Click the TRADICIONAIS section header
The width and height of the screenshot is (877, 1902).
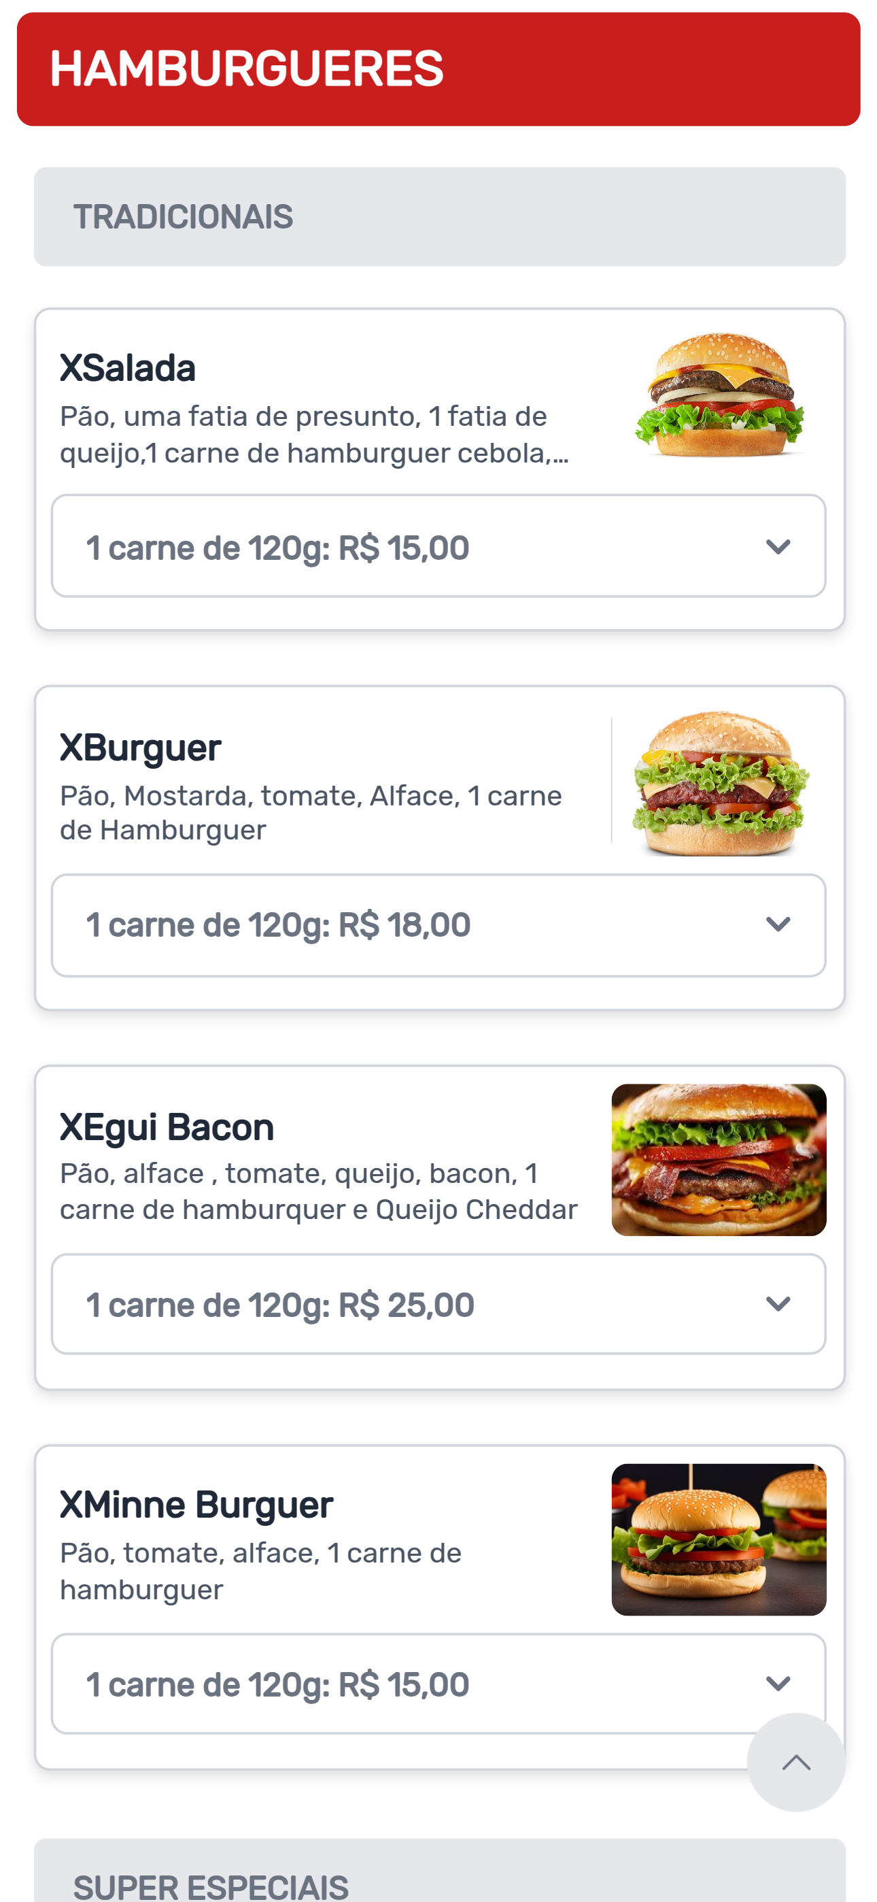pyautogui.click(x=439, y=216)
